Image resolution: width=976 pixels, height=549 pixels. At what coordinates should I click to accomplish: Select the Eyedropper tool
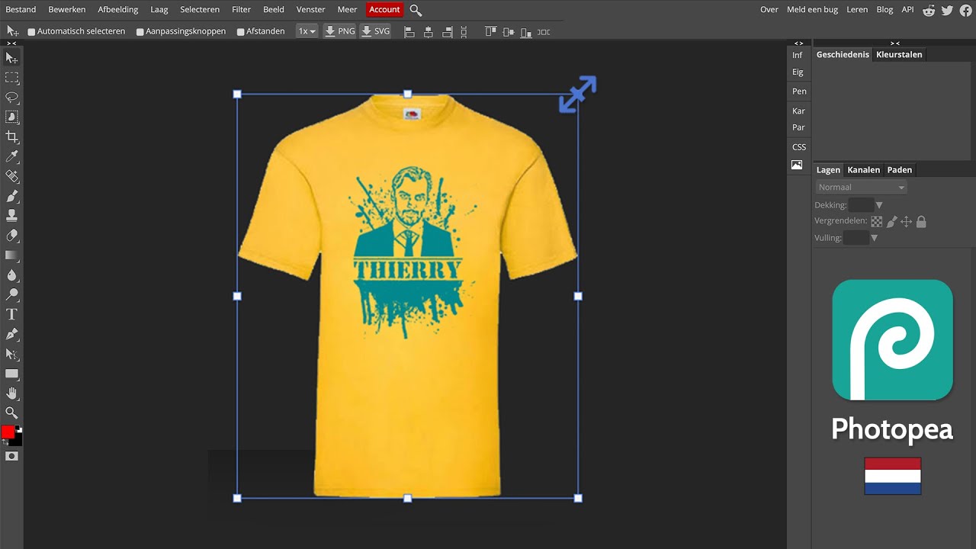coord(11,157)
